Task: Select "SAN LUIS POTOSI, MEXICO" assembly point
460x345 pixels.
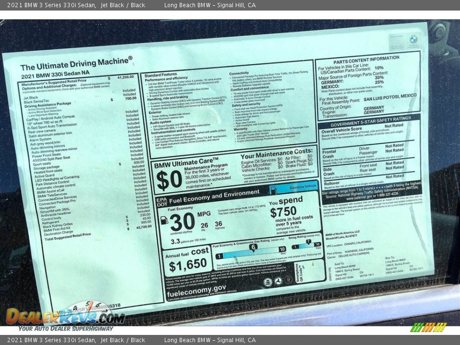Action: pyautogui.click(x=390, y=97)
